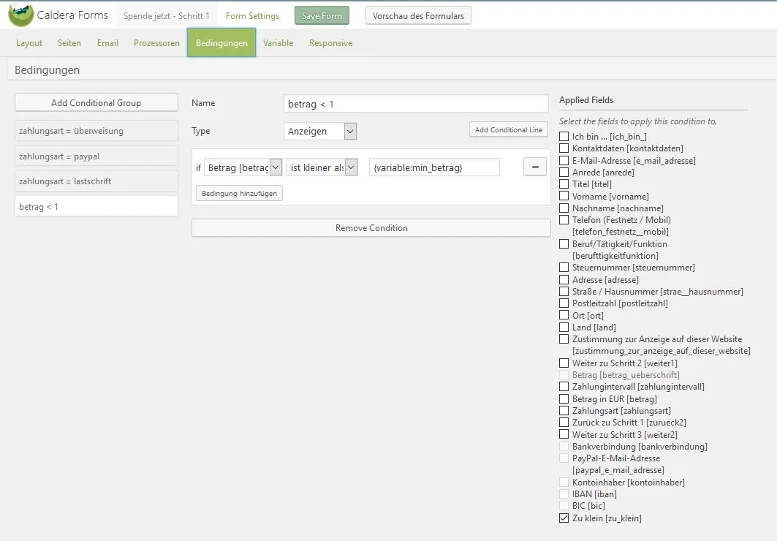Click the Caldera Forms logo icon
Screen dimensions: 777x541
20,15
